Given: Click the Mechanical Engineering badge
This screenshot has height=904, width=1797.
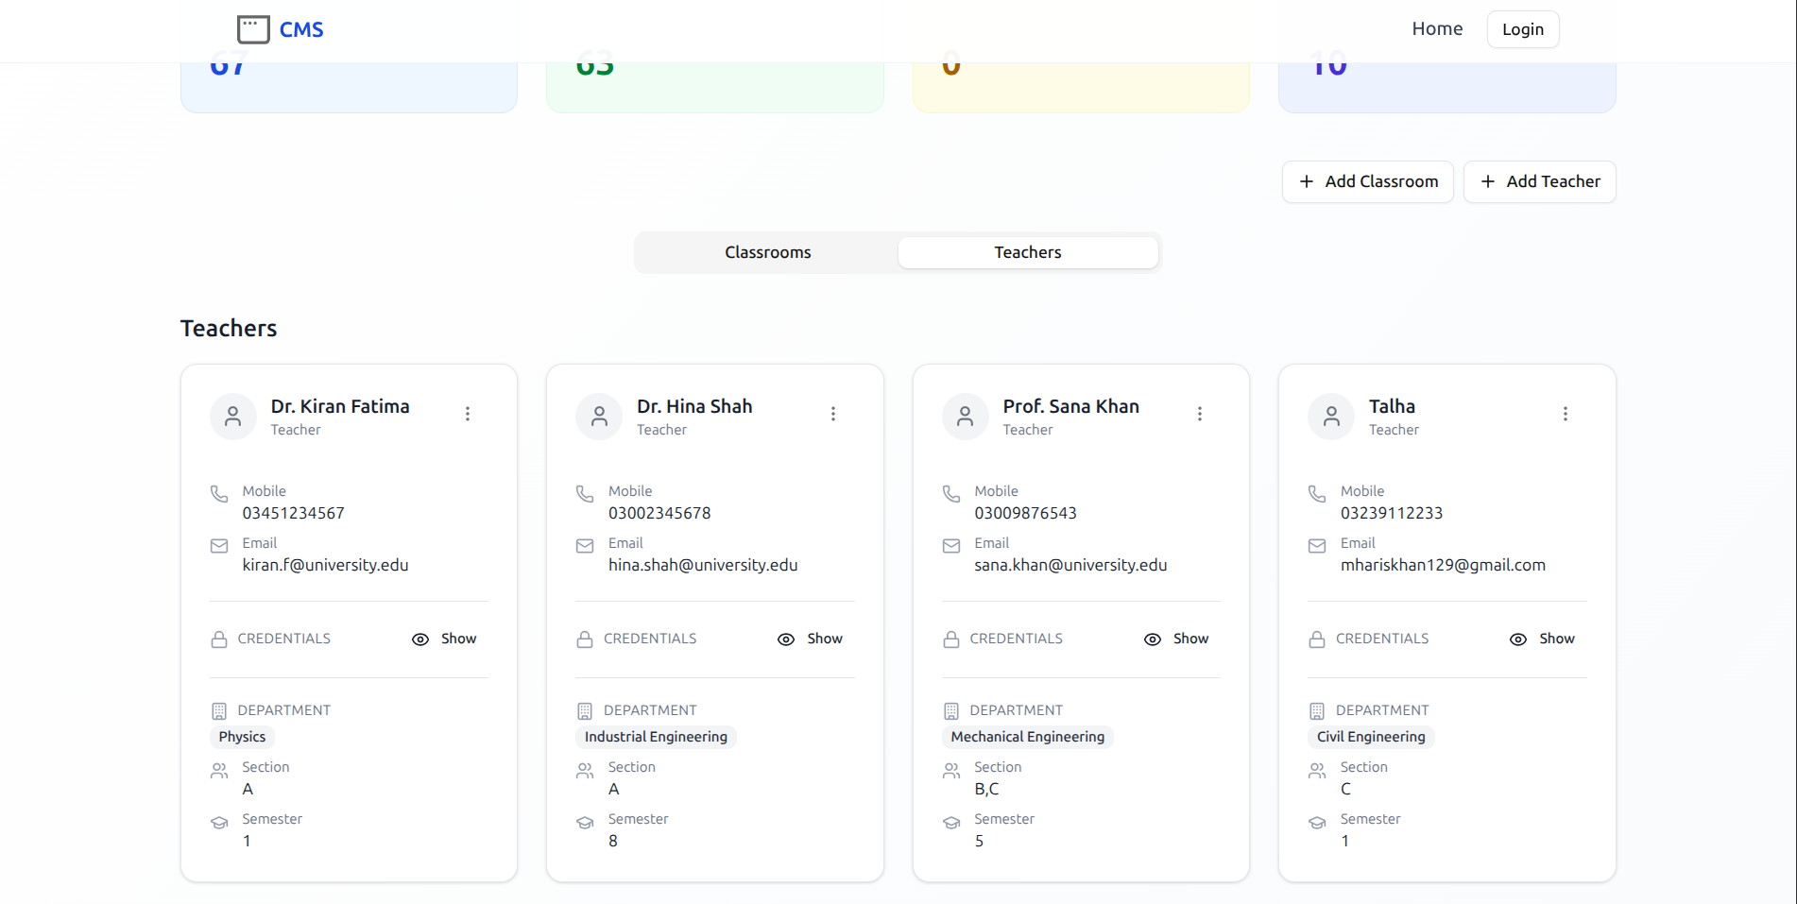Looking at the screenshot, I should point(1028,737).
